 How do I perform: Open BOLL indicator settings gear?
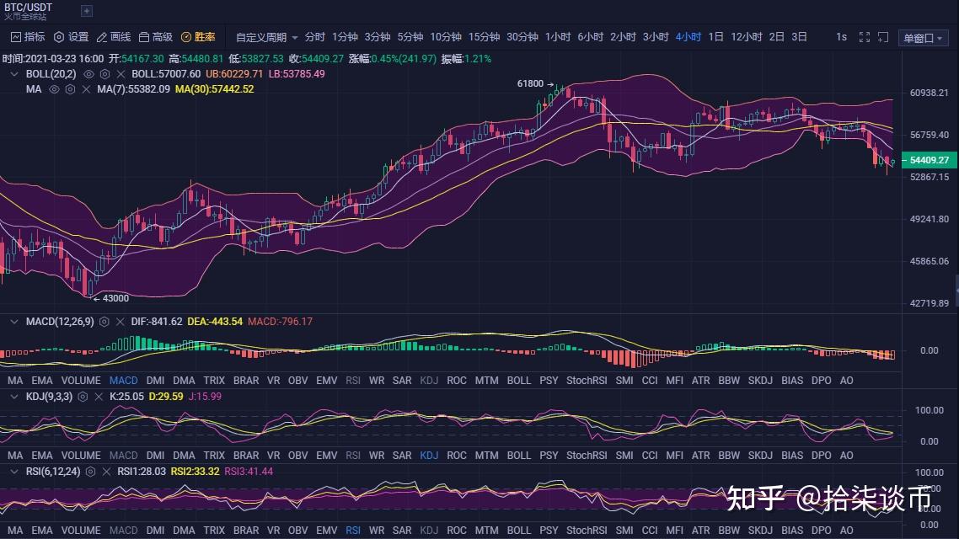[x=104, y=74]
